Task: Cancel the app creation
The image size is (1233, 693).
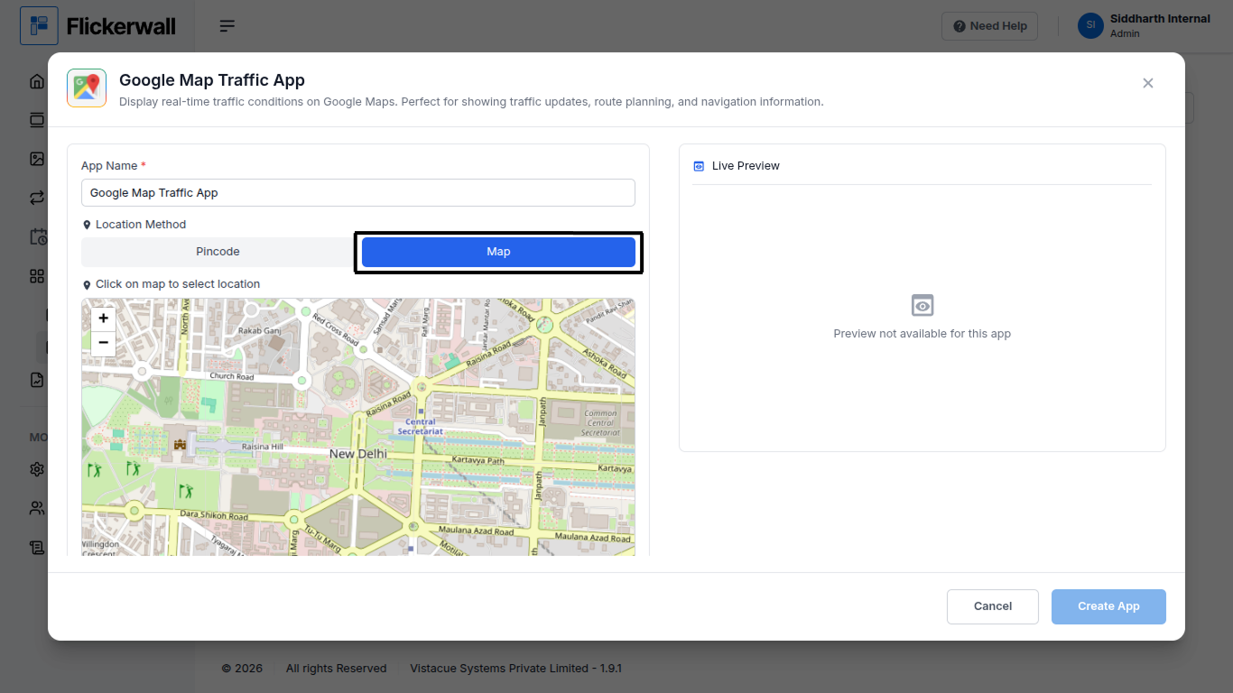Action: click(x=993, y=606)
